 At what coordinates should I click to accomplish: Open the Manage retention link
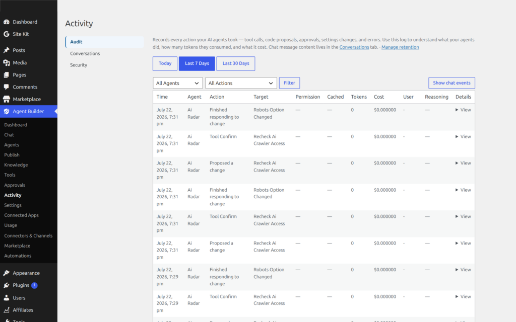(x=400, y=47)
